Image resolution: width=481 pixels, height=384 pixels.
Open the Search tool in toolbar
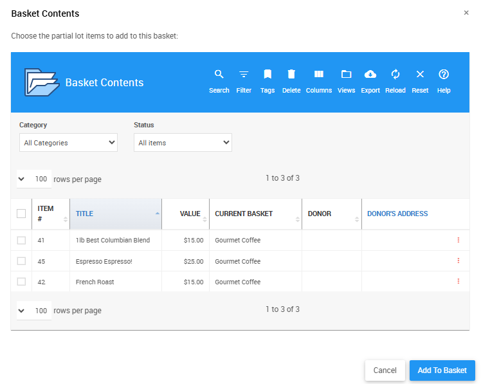click(x=219, y=81)
